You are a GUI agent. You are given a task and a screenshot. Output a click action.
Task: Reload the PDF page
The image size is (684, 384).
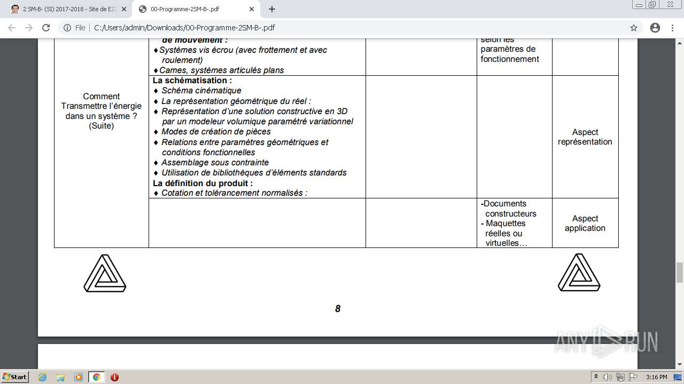[x=46, y=28]
